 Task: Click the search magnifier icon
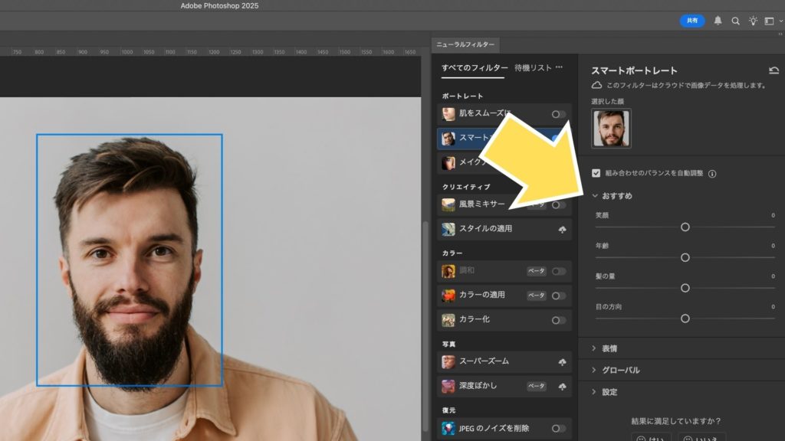(x=736, y=21)
